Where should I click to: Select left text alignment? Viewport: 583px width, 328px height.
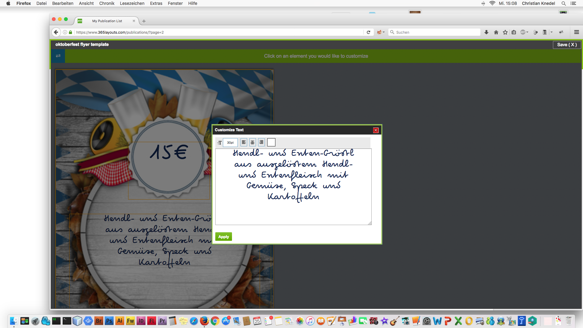(x=244, y=142)
